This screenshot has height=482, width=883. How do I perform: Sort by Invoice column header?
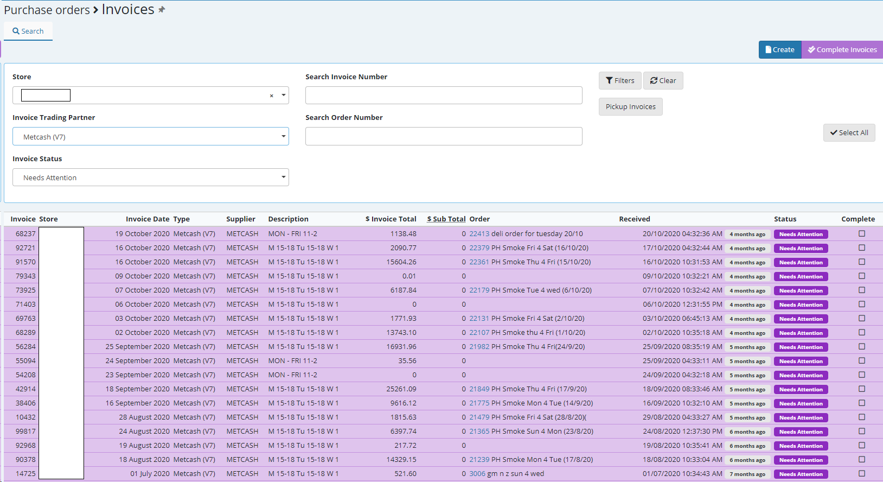[x=23, y=219]
